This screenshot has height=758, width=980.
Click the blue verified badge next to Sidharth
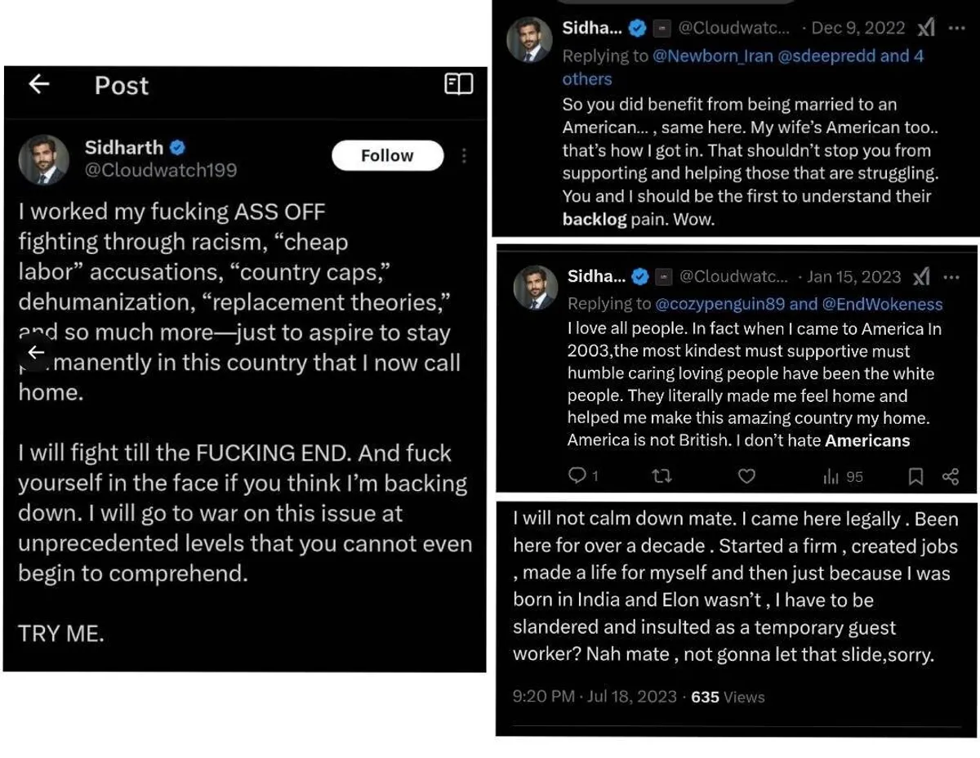[x=177, y=148]
